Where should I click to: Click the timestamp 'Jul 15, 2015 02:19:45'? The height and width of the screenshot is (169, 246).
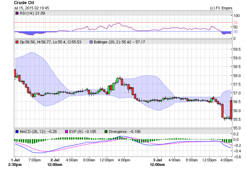pos(31,8)
